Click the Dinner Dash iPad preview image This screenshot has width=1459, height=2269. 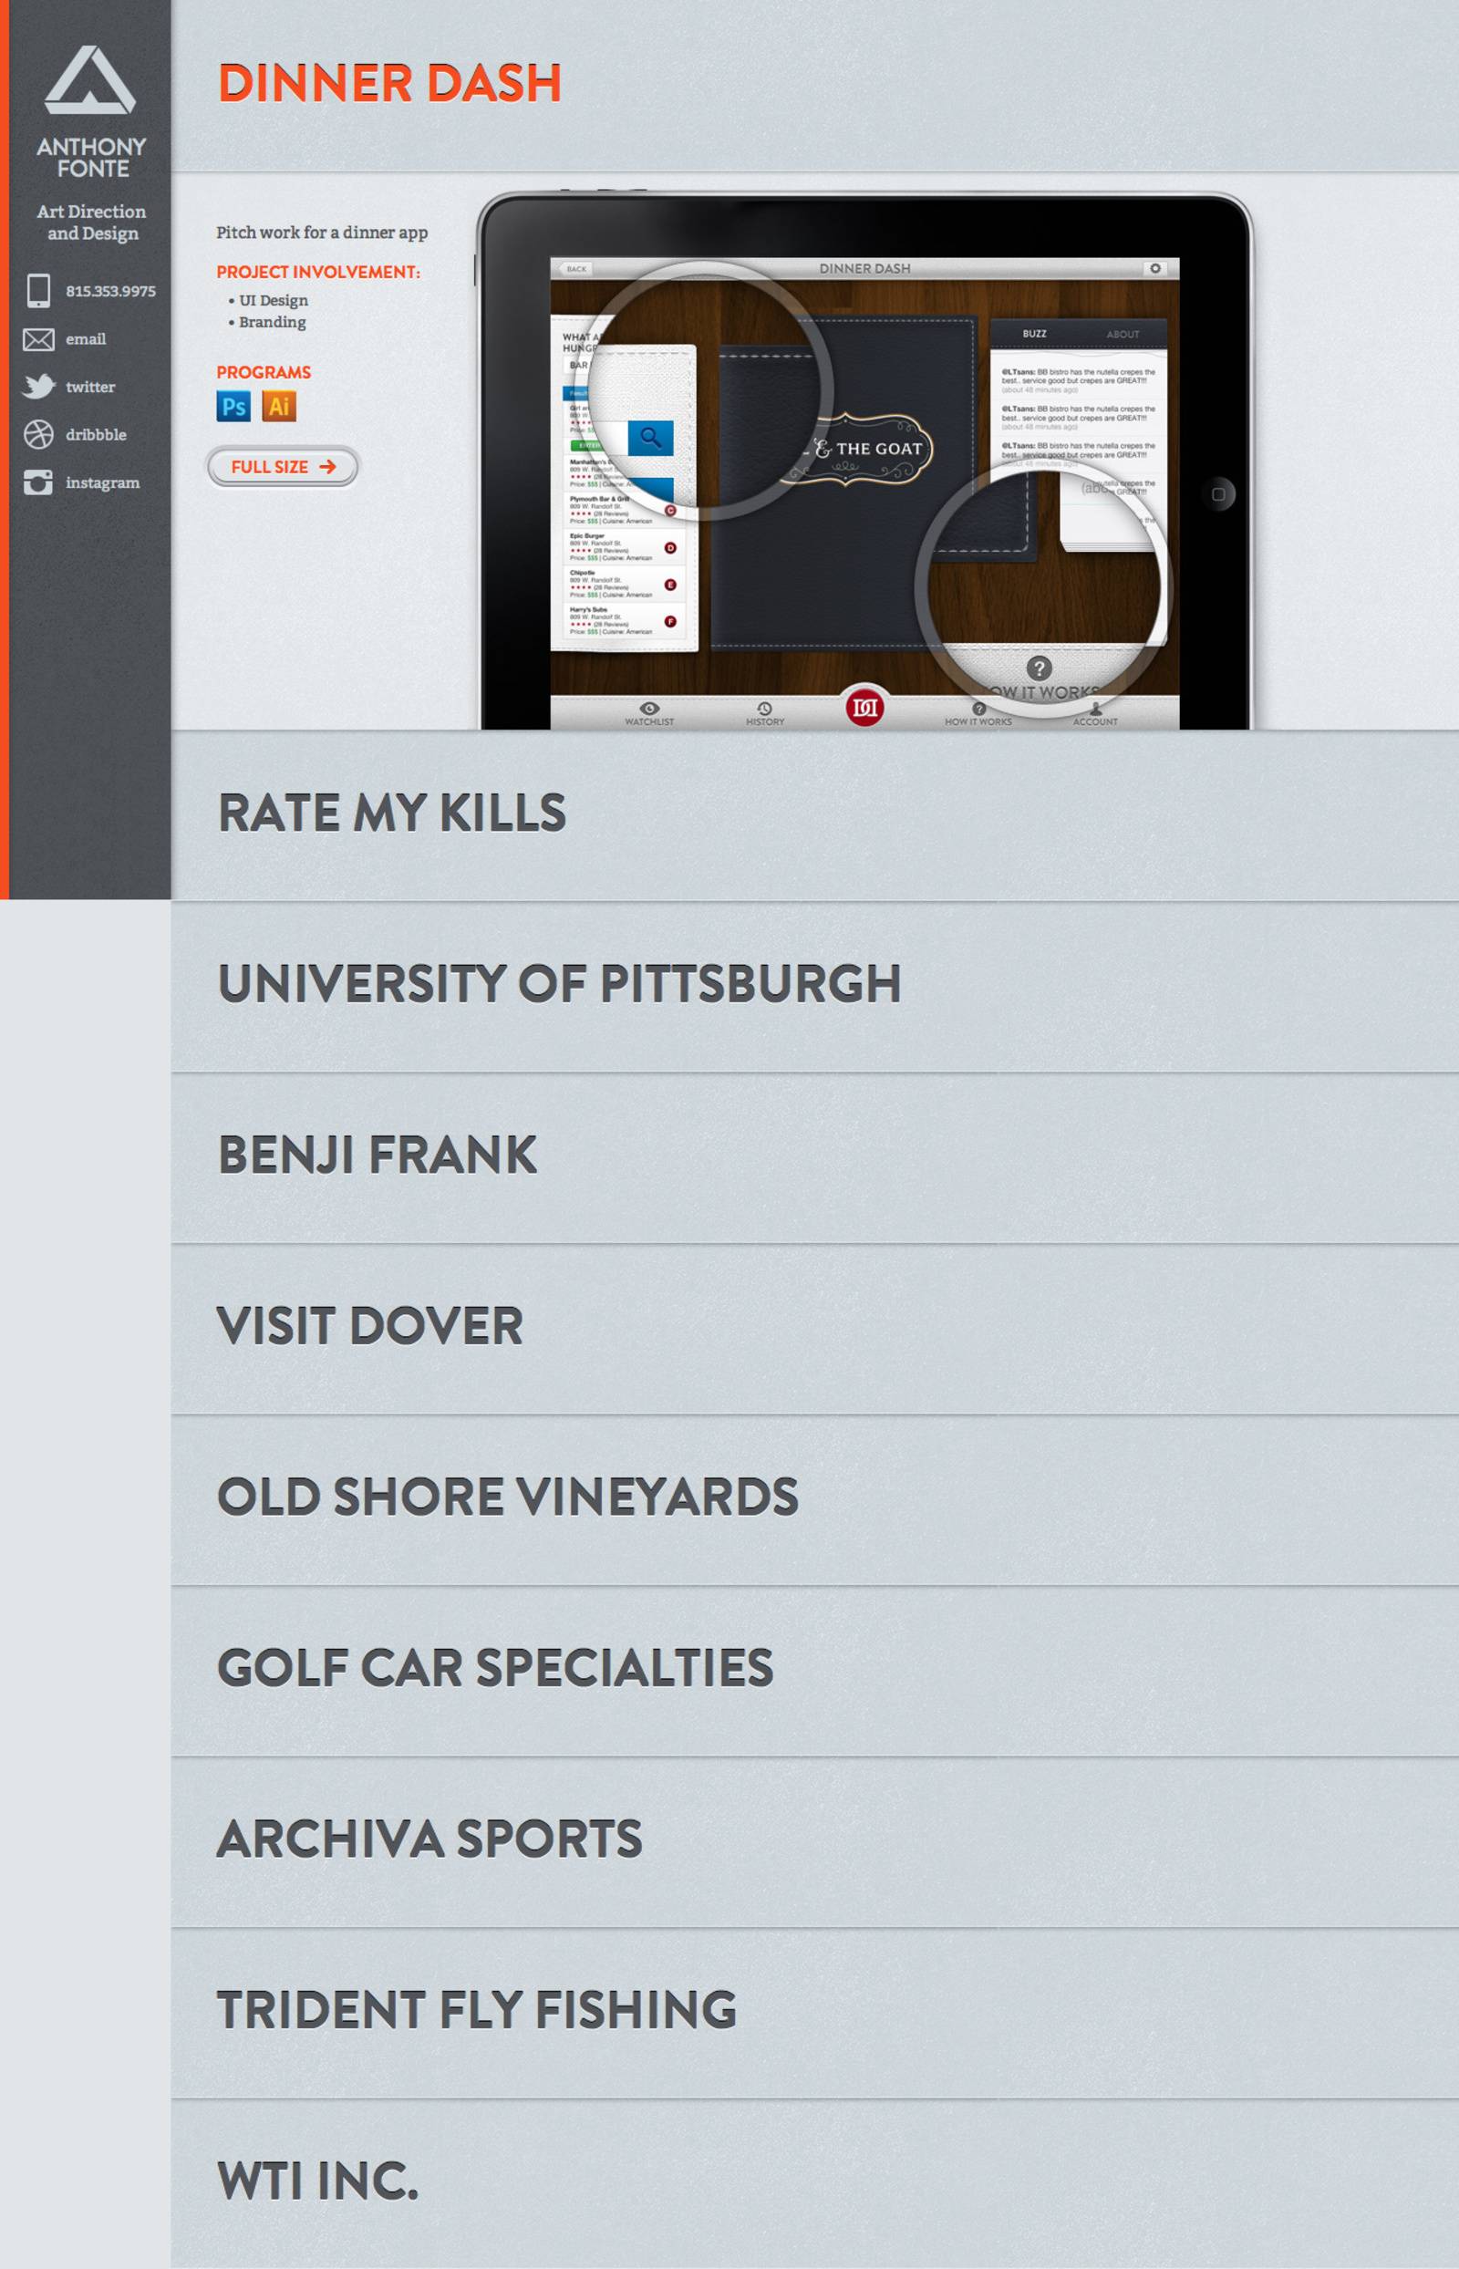864,464
